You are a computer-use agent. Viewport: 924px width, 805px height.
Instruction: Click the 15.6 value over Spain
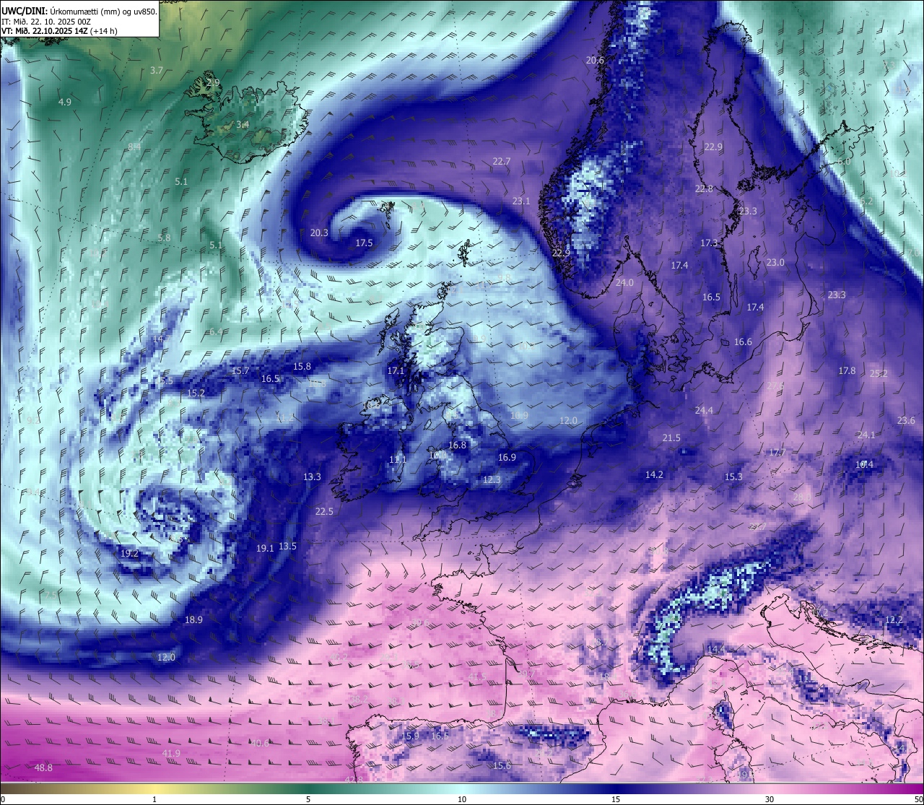click(502, 766)
